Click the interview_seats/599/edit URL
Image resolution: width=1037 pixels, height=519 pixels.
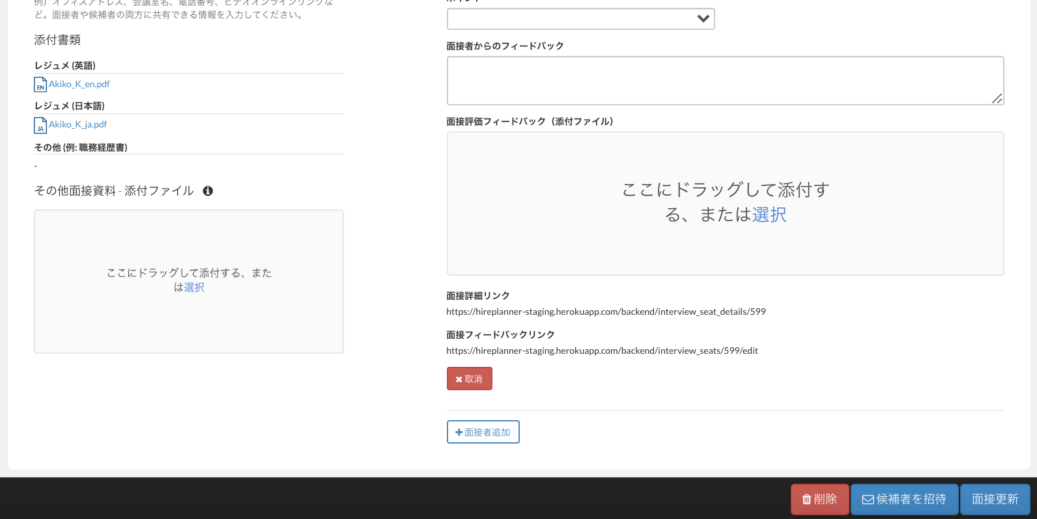pyautogui.click(x=602, y=351)
